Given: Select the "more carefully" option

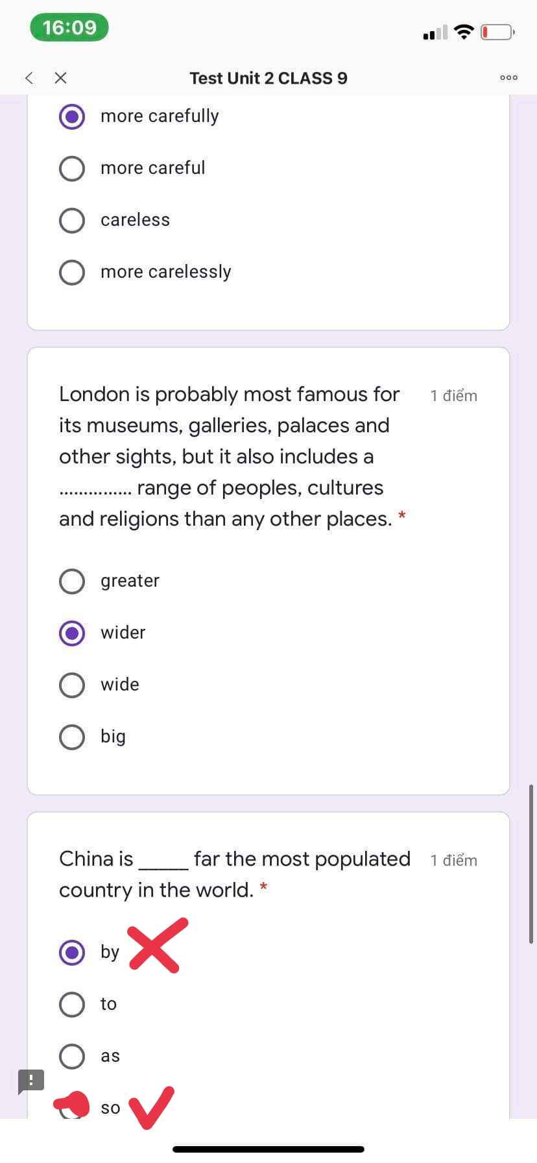Looking at the screenshot, I should (x=72, y=116).
